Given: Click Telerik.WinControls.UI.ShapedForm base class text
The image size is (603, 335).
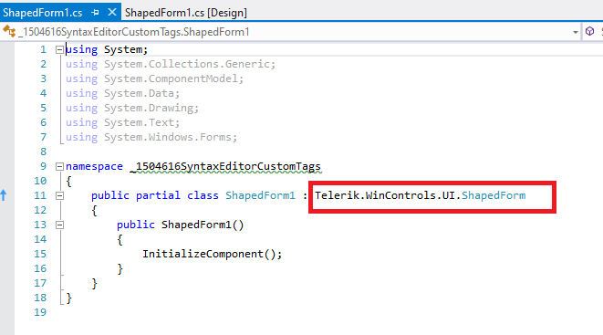Looking at the screenshot, I should click(x=421, y=195).
